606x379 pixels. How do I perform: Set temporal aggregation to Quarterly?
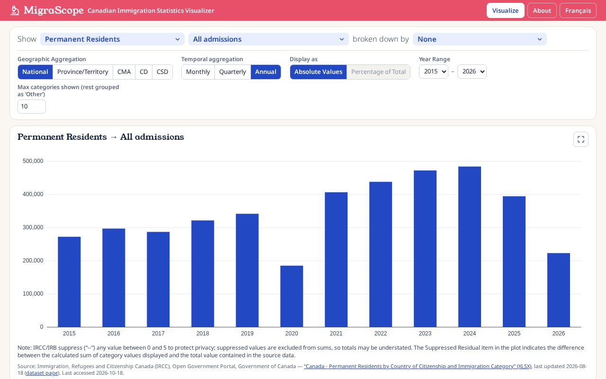coord(232,72)
